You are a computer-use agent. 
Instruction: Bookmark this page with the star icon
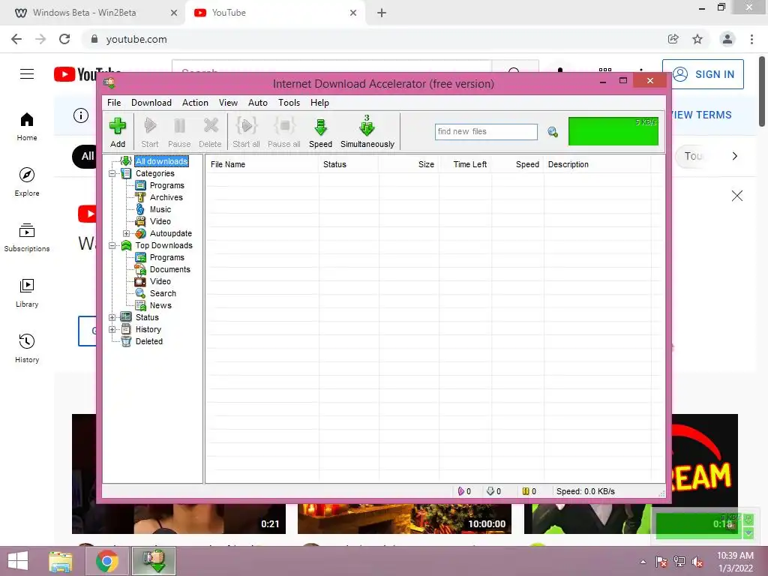point(697,39)
